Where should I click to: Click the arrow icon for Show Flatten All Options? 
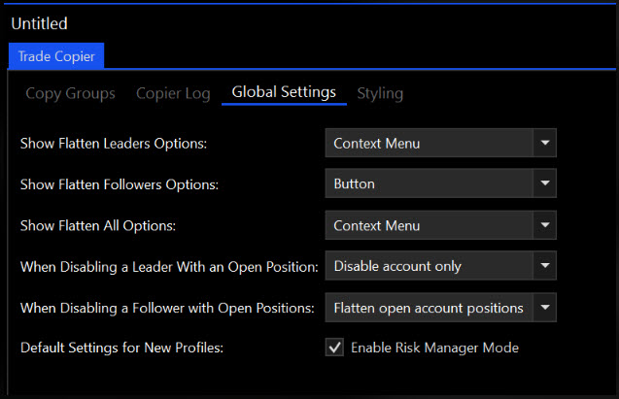[544, 225]
